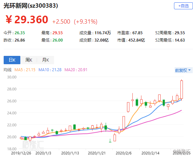Click the 18.00 y-axis label

pyautogui.click(x=12, y=149)
